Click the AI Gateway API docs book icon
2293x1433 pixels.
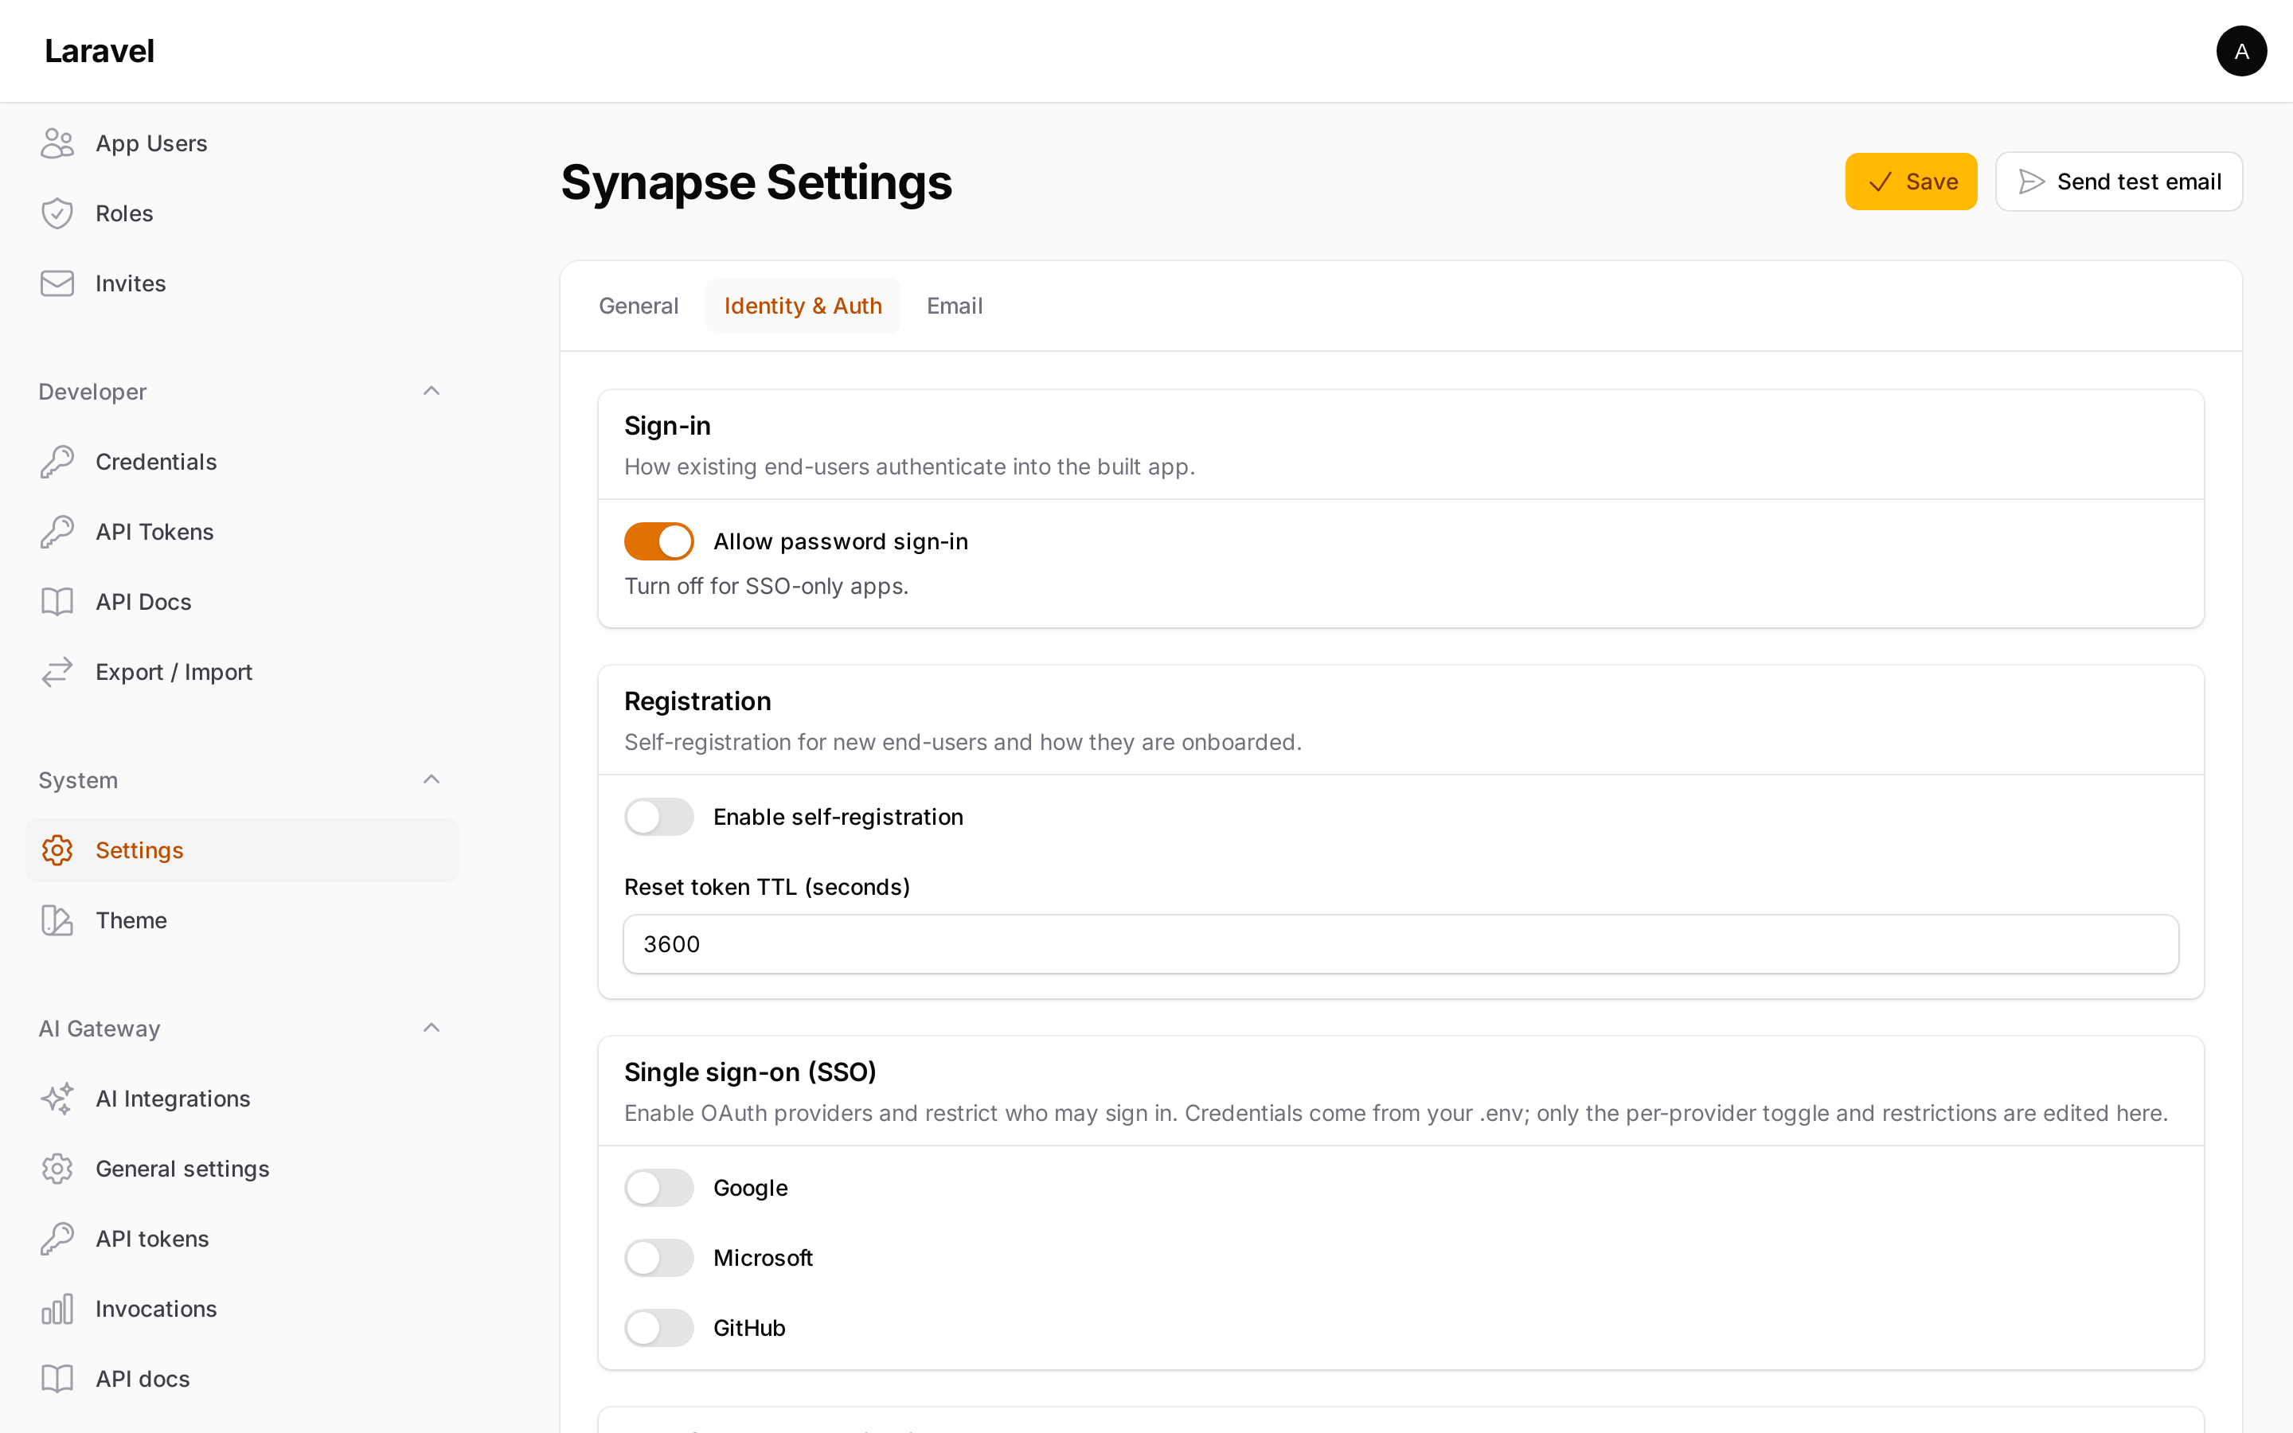57,1379
